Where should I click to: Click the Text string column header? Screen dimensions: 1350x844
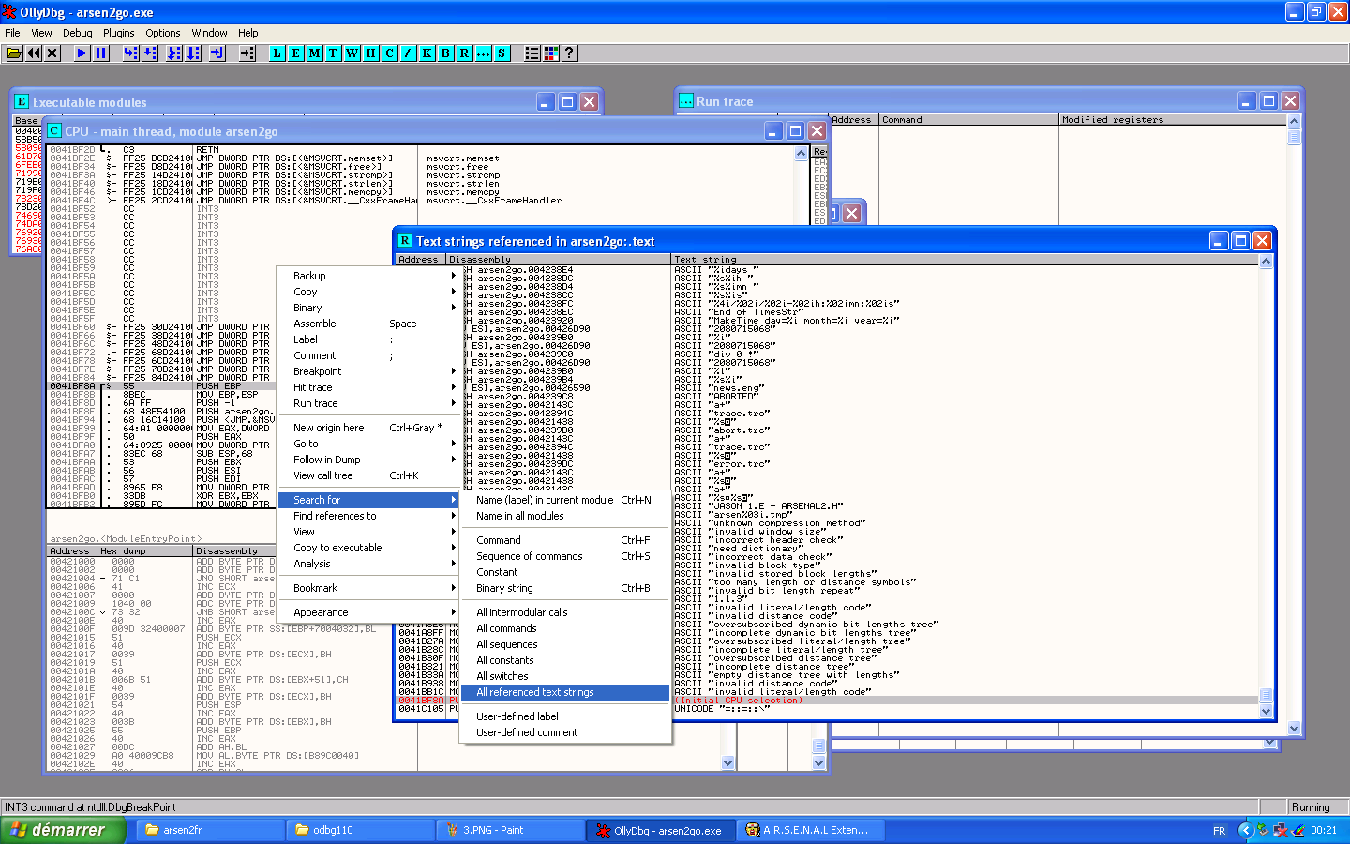964,260
